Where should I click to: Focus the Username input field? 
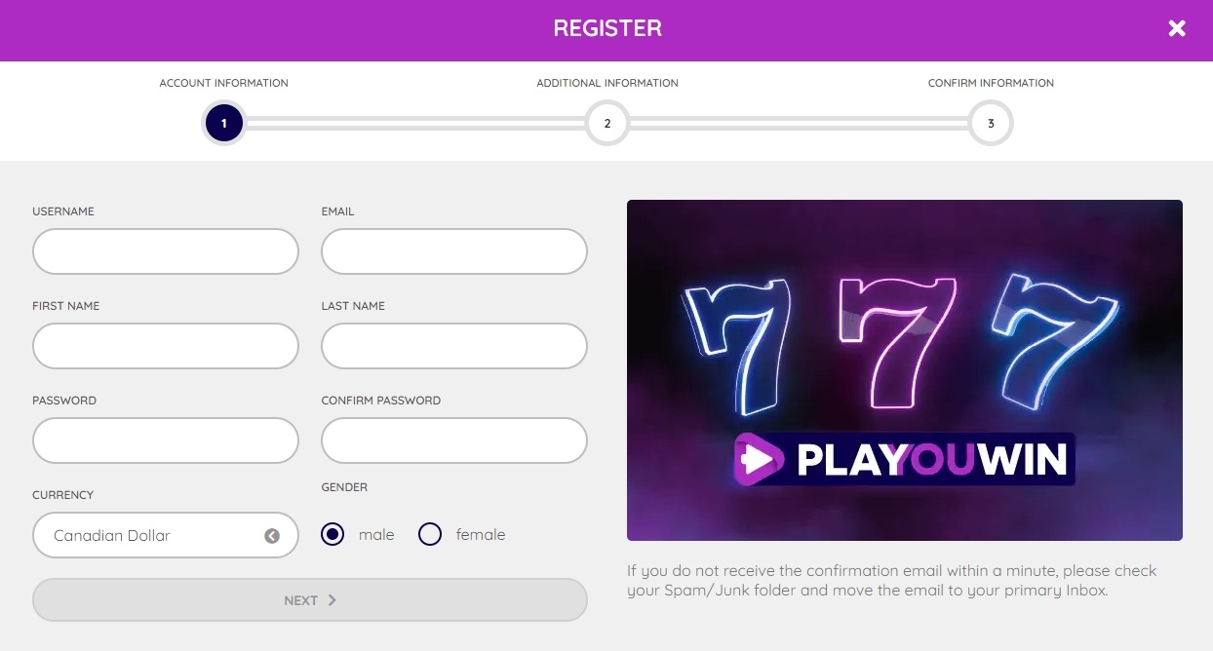[x=165, y=251]
